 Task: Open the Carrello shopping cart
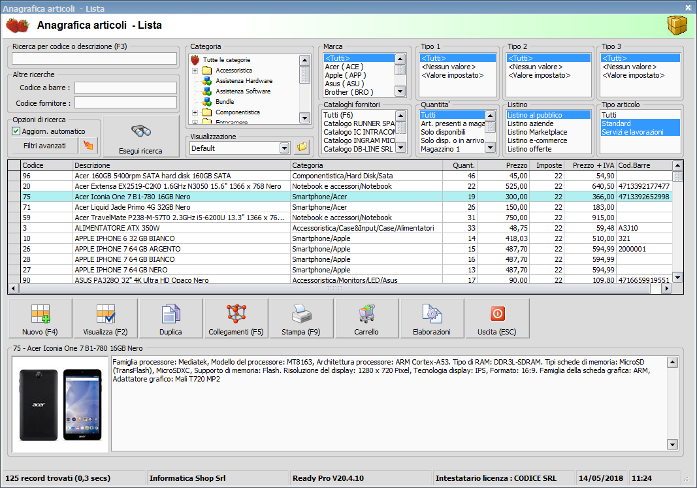(366, 318)
